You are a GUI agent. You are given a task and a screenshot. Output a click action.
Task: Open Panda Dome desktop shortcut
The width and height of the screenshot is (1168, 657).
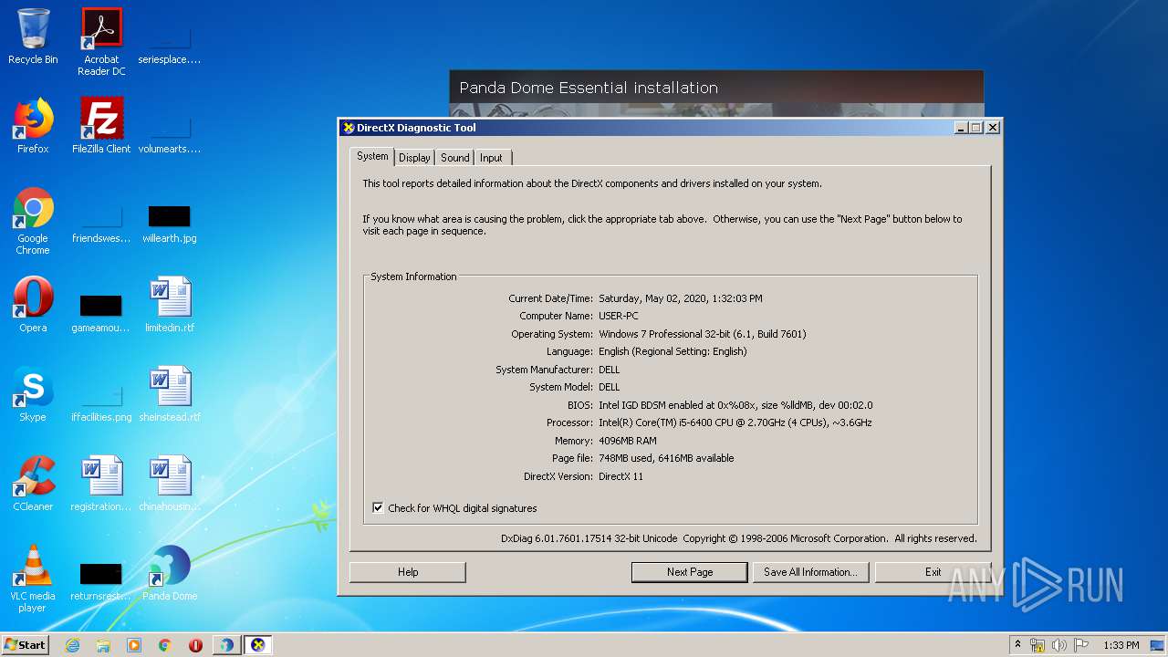click(x=170, y=573)
